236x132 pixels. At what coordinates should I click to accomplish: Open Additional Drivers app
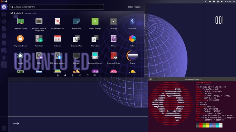[20, 21]
